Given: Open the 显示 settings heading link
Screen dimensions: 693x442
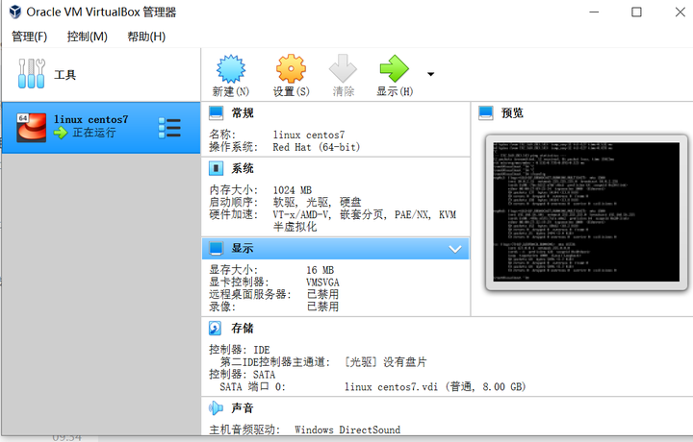Looking at the screenshot, I should (x=243, y=248).
